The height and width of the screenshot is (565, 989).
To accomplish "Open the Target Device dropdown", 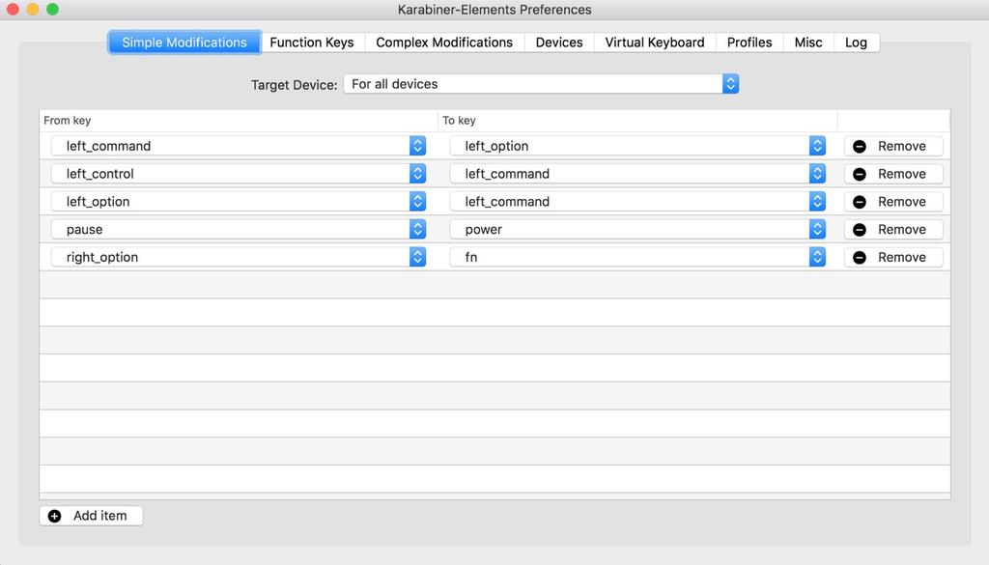I will (541, 84).
